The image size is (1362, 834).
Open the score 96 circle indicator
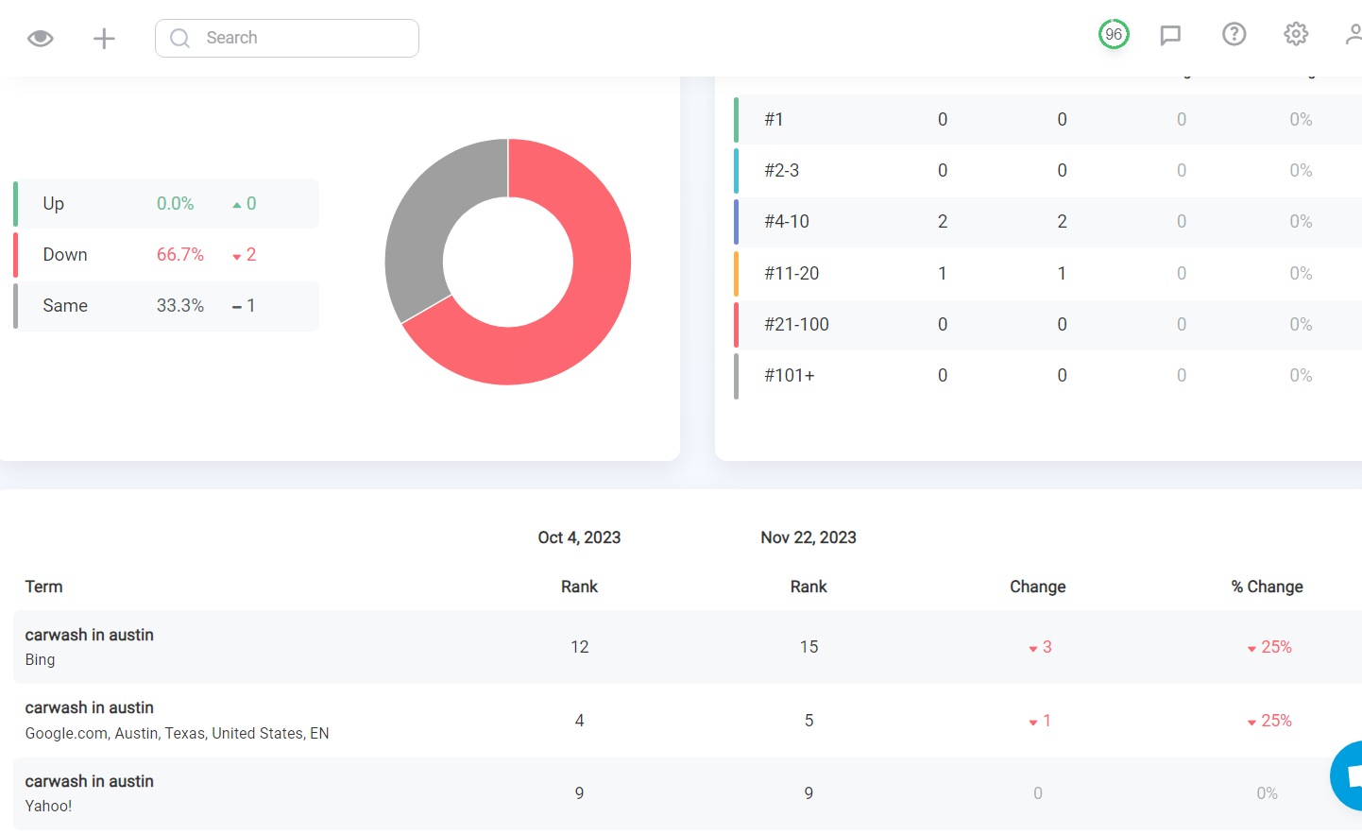[1114, 34]
